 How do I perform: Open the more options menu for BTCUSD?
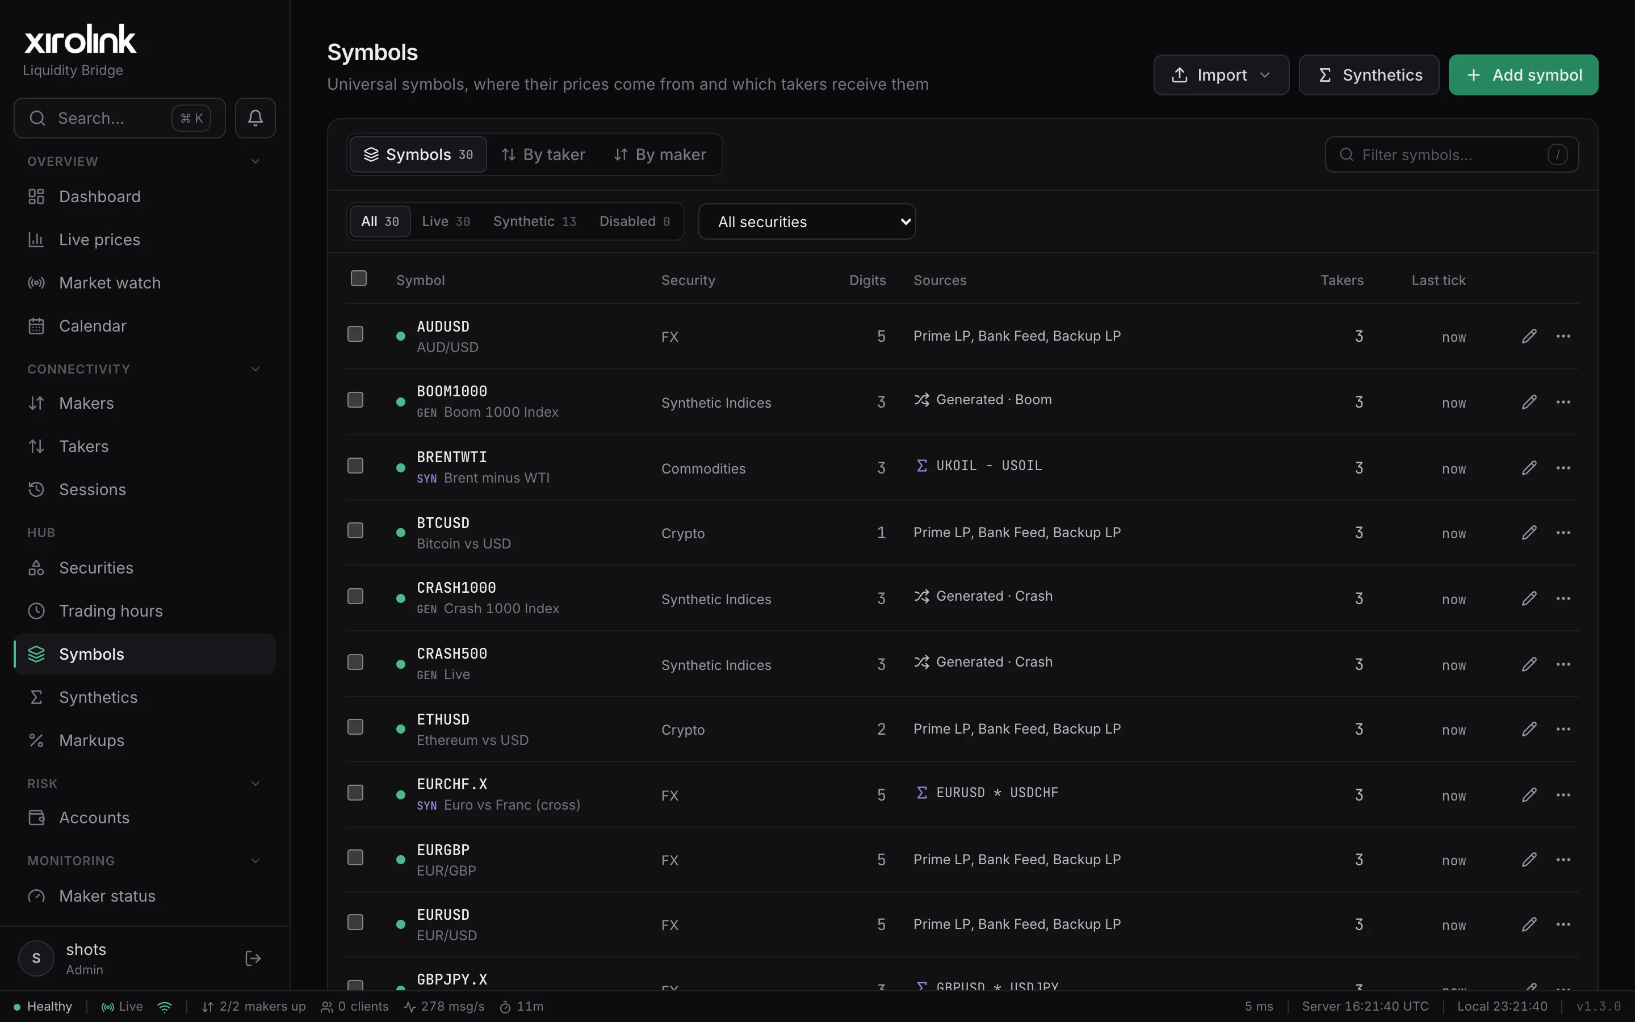[1563, 533]
